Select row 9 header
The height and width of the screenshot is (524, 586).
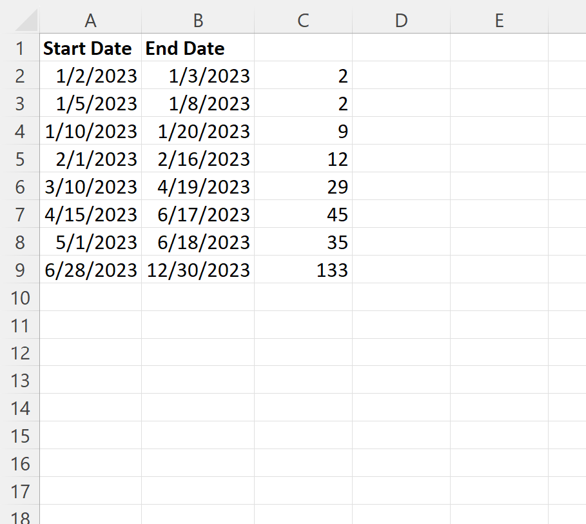[x=20, y=270]
